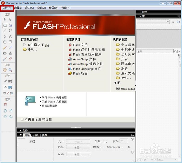Open the library document dropdown
The width and height of the screenshot is (182, 163).
click(x=153, y=22)
